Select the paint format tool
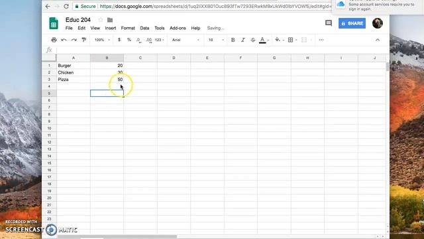 coord(84,40)
